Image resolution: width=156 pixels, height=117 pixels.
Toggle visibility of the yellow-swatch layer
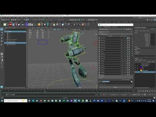(136, 71)
